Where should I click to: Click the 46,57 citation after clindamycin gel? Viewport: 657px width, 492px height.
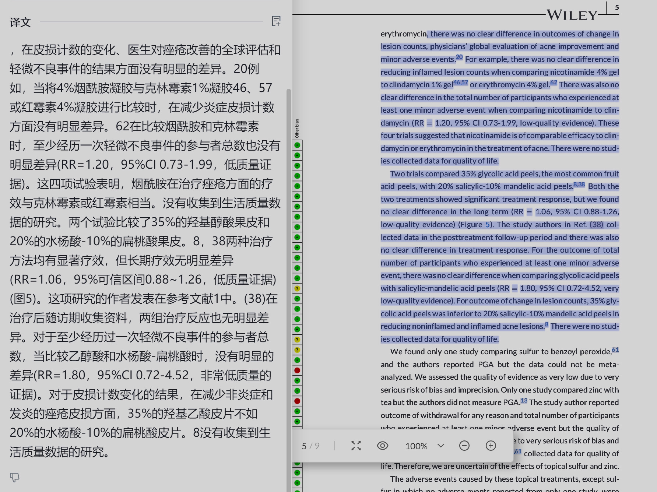click(461, 82)
